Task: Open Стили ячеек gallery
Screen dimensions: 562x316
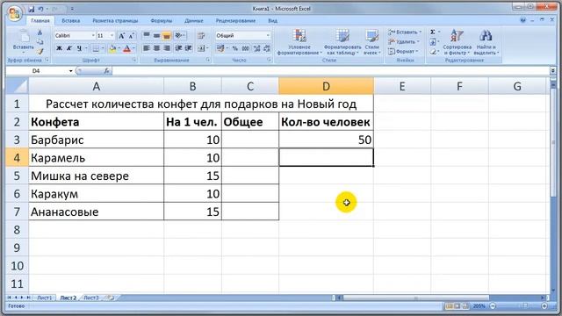Action: pos(372,42)
